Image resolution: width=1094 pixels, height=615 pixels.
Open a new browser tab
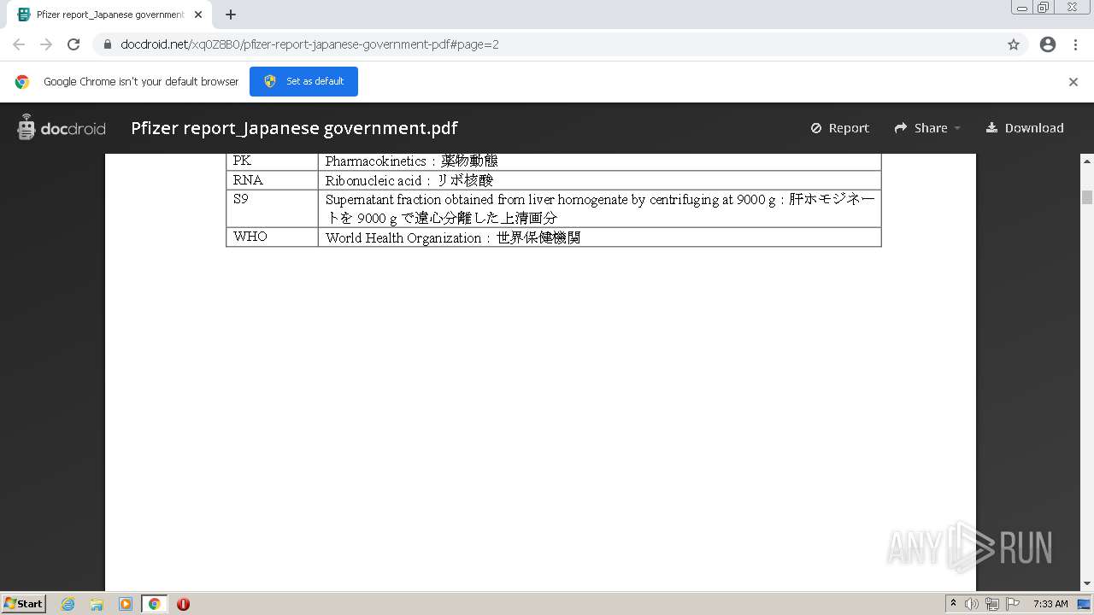(231, 15)
